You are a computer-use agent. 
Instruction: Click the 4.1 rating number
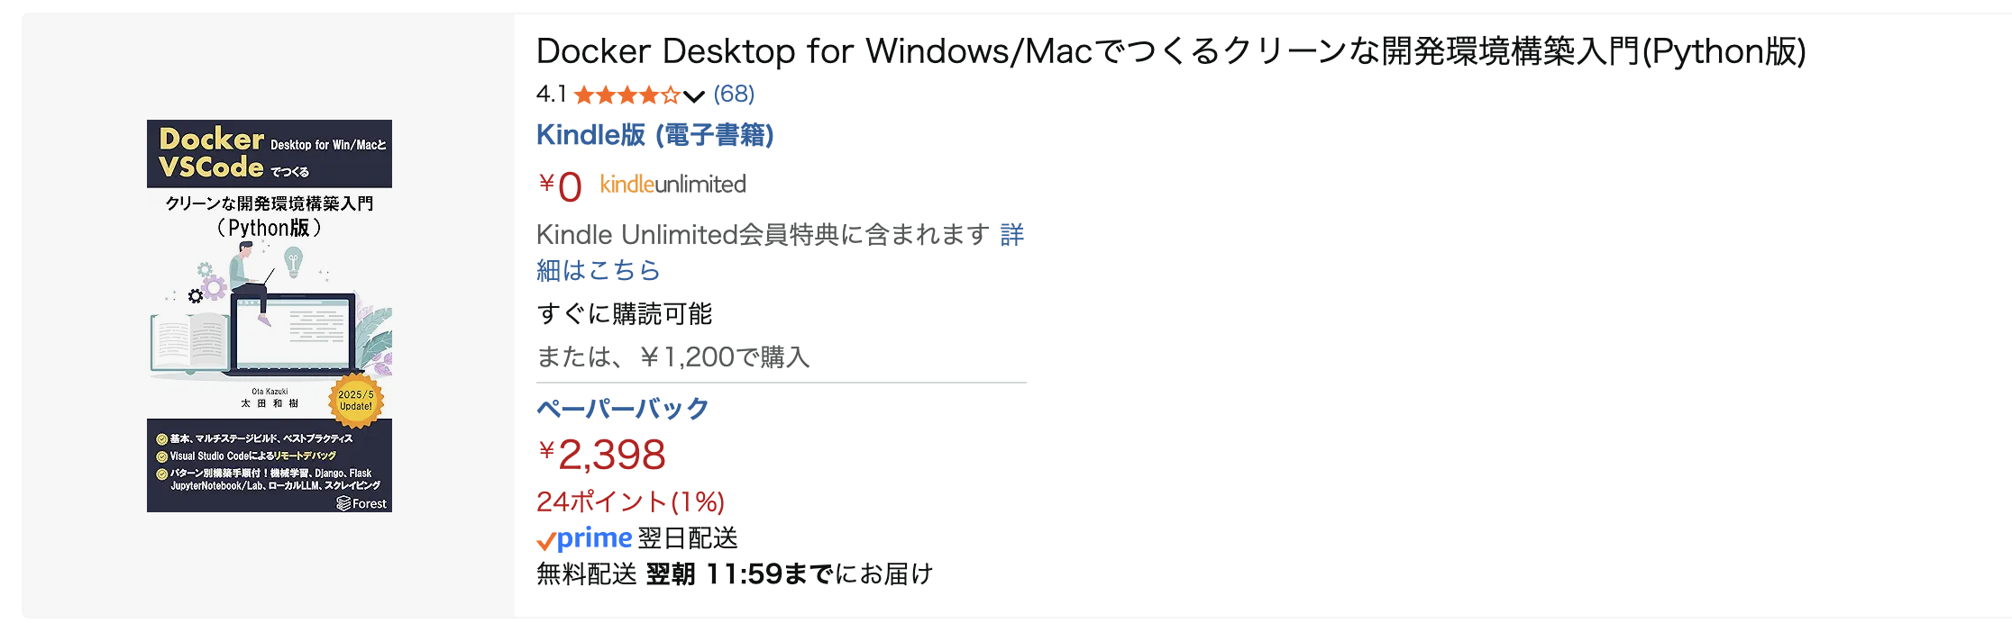pos(551,95)
